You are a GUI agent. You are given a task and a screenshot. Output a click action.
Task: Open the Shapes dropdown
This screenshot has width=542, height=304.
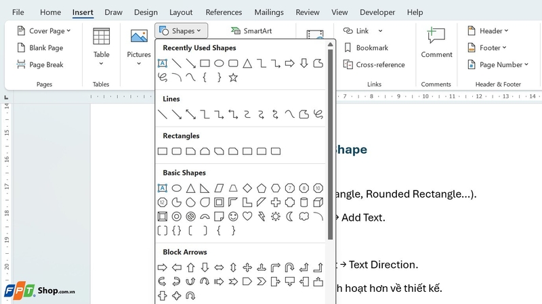181,30
